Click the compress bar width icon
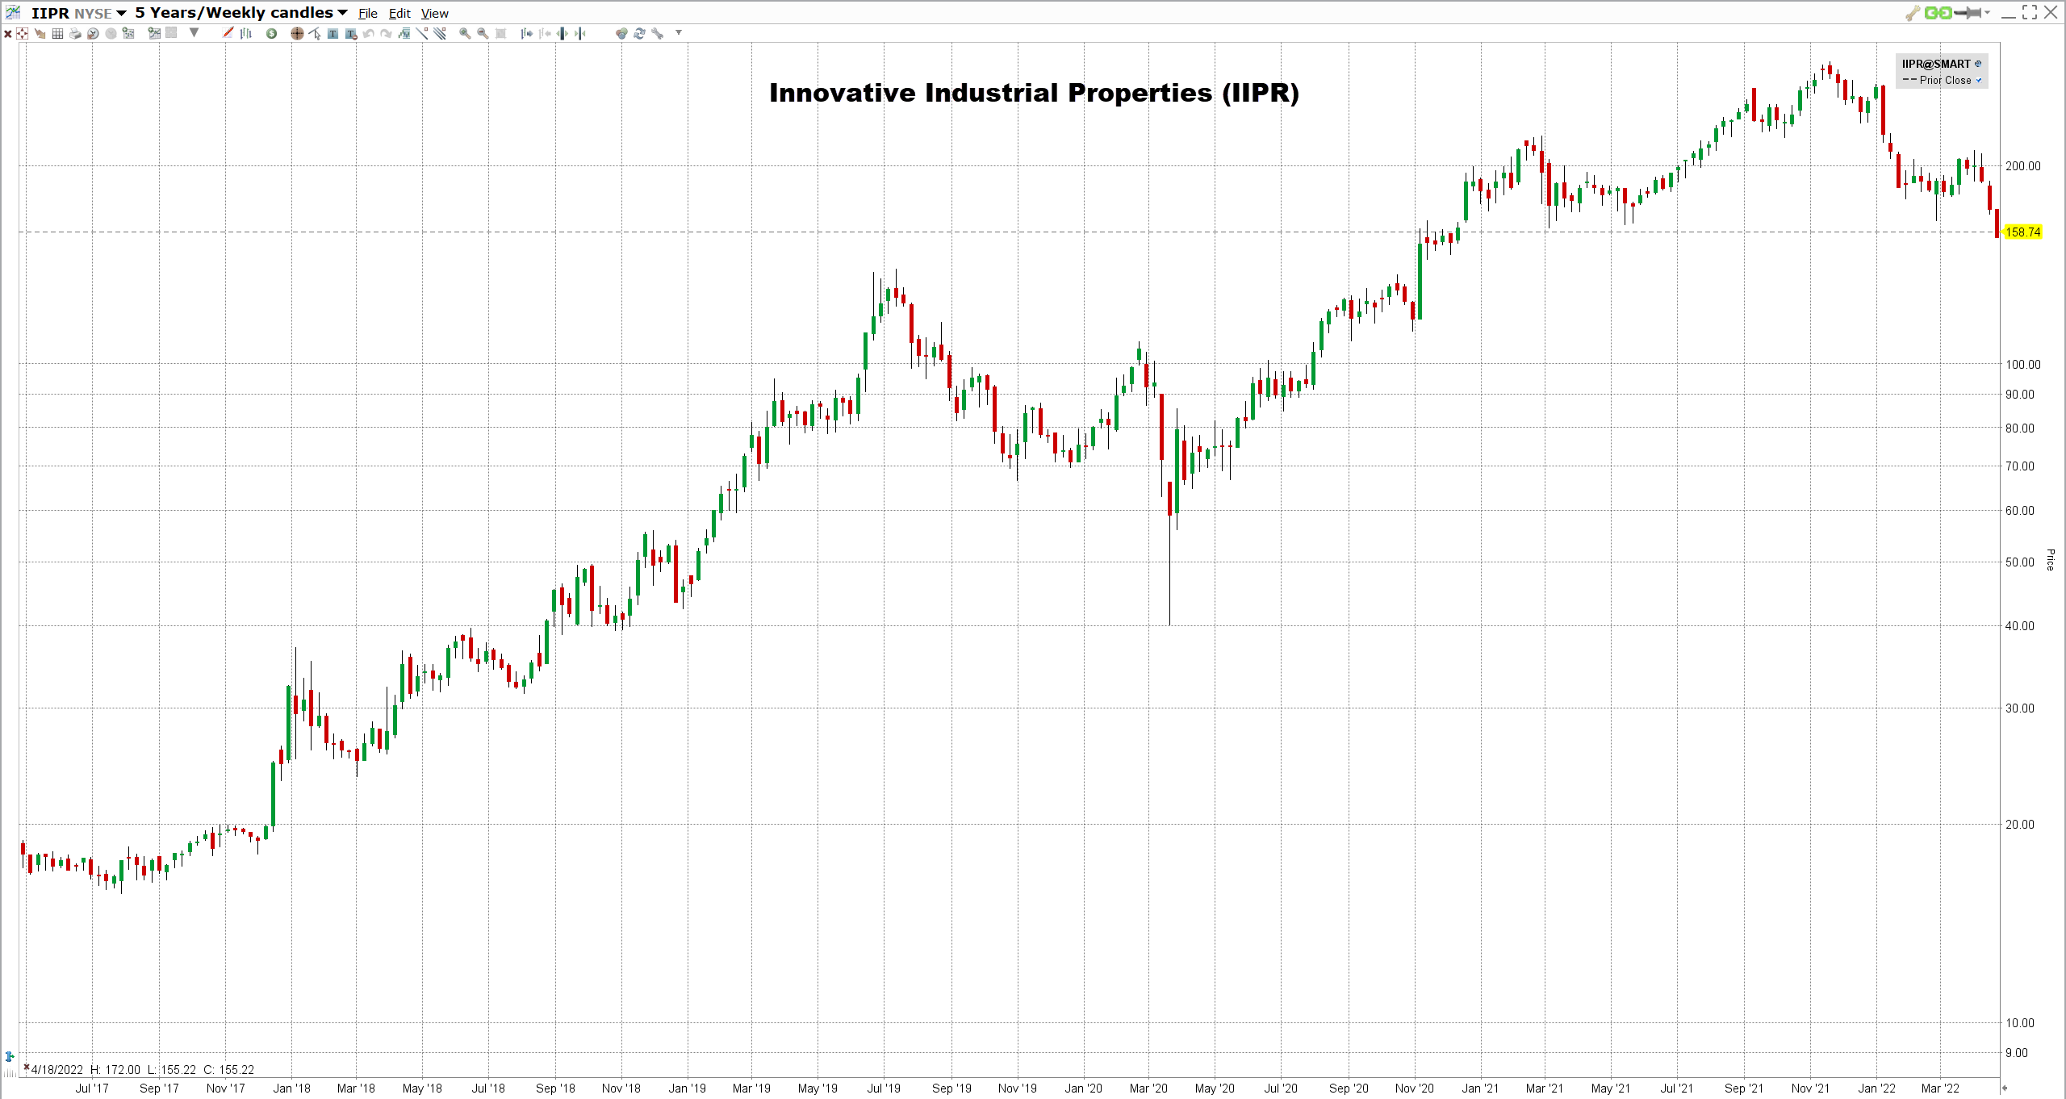 [x=580, y=33]
